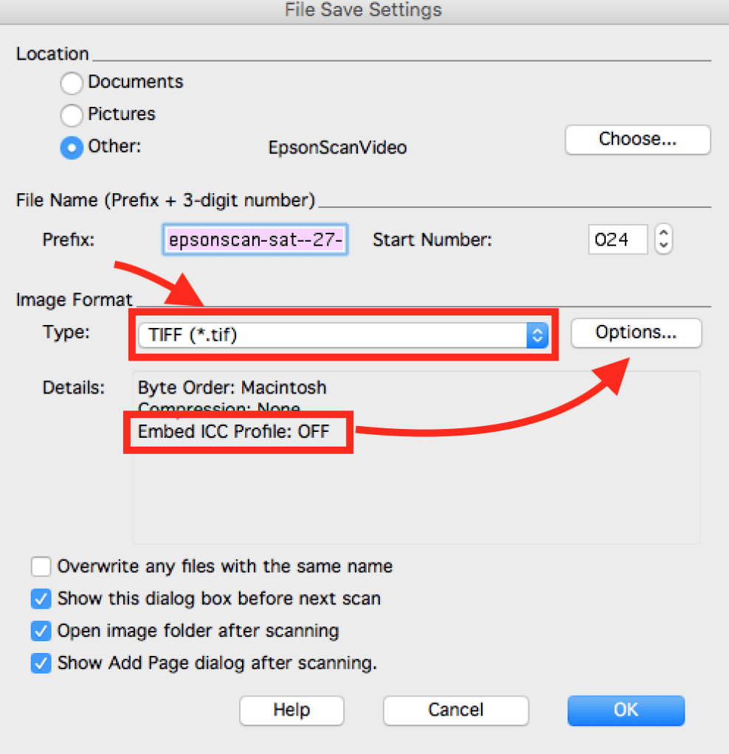The width and height of the screenshot is (729, 754).
Task: Click the Byte Order: Macintosh detail text
Action: pyautogui.click(x=232, y=388)
